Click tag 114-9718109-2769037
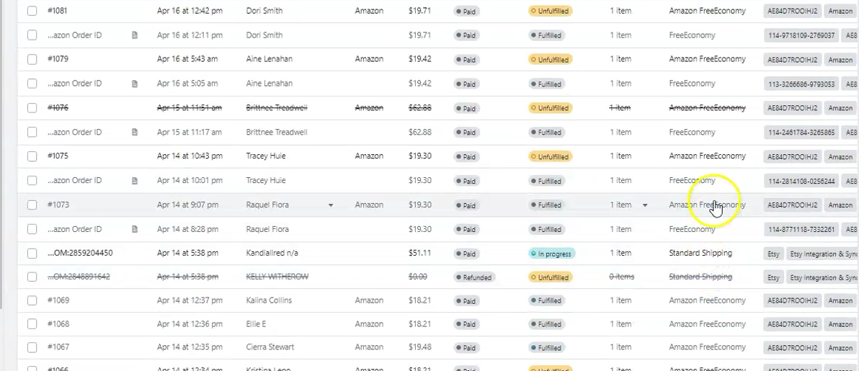859x371 pixels. (801, 35)
